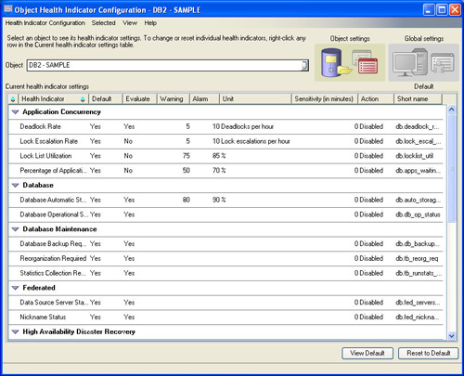
Task: Click the db.deadlock_r... short name cell
Action: coord(418,126)
